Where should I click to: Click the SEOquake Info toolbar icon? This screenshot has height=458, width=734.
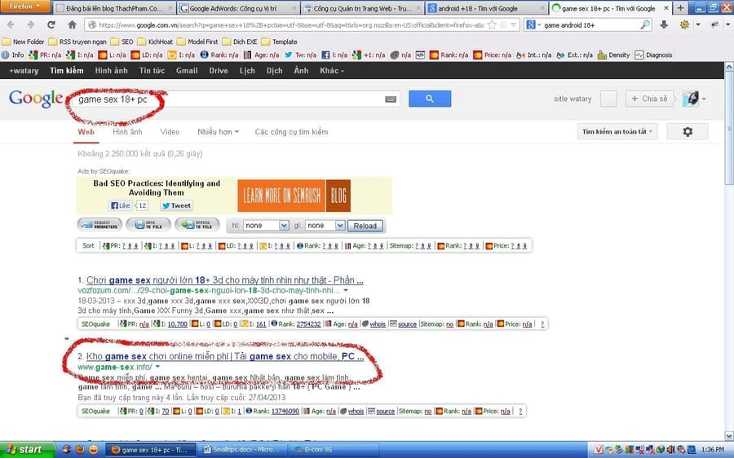tap(12, 55)
